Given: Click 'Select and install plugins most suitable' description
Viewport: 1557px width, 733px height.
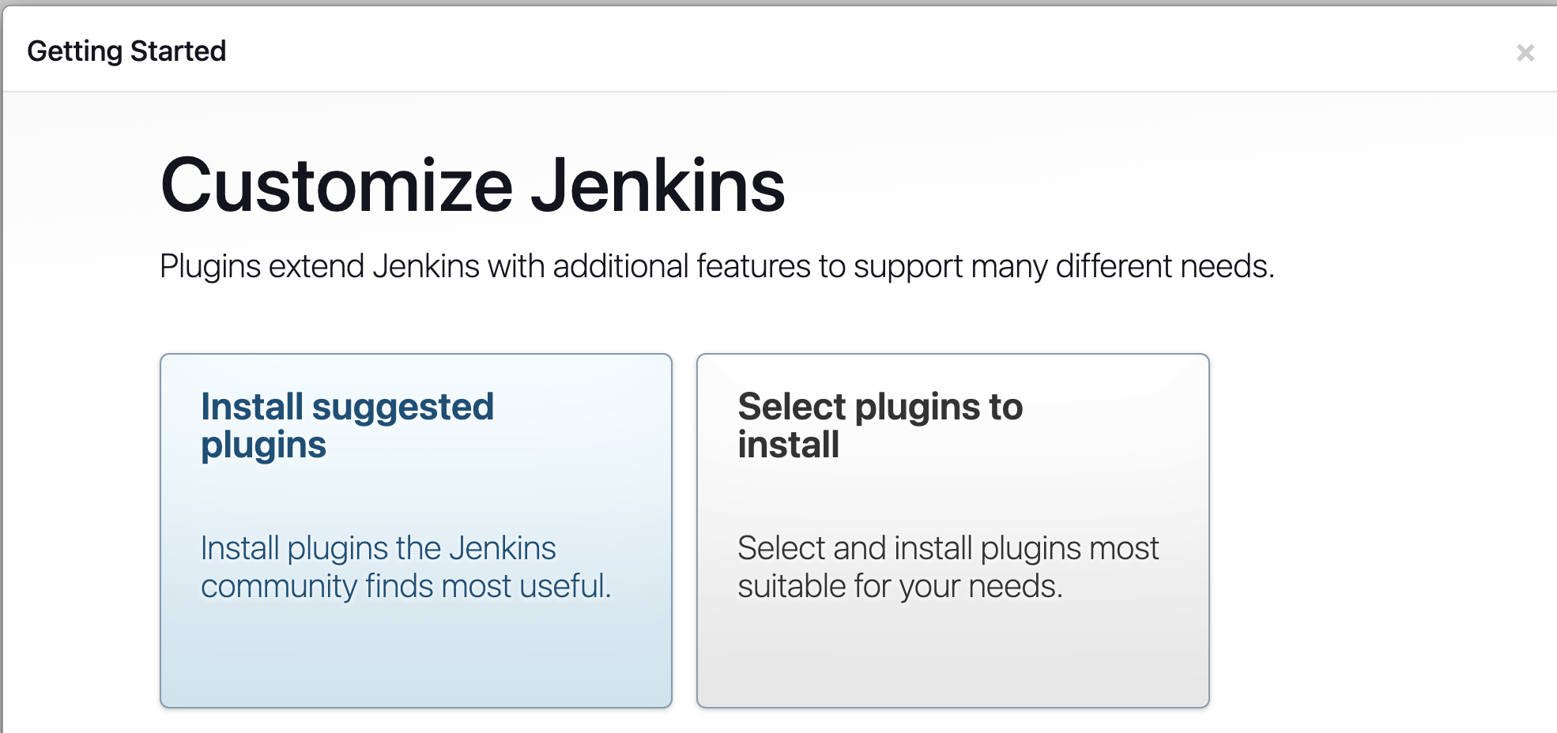Looking at the screenshot, I should pos(948,567).
